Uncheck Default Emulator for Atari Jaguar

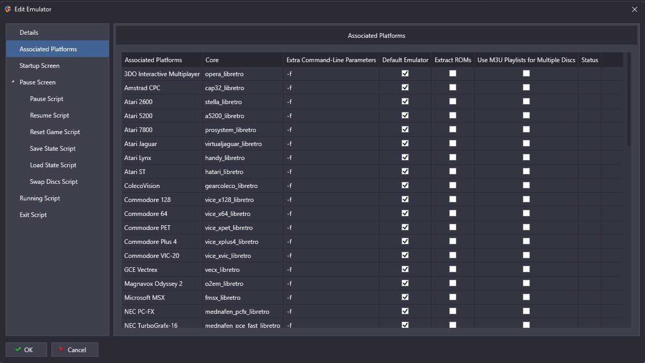click(405, 143)
